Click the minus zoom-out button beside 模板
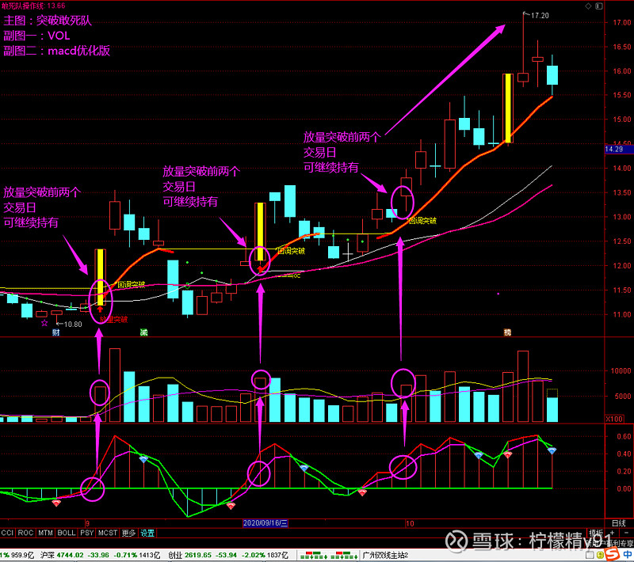This screenshot has height=562, width=634. point(626,533)
